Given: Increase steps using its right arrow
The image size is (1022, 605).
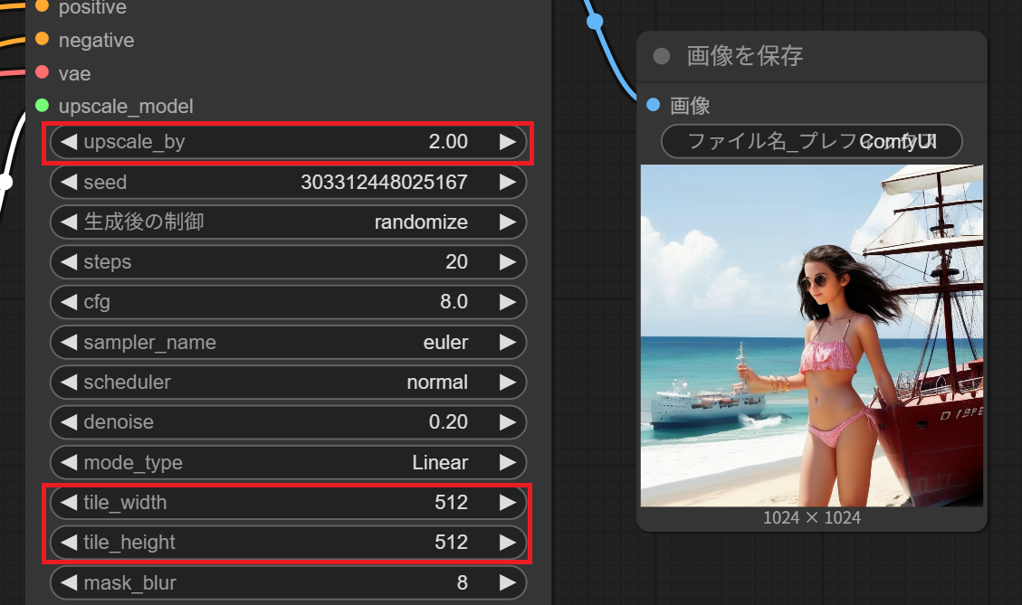Looking at the screenshot, I should 507,261.
